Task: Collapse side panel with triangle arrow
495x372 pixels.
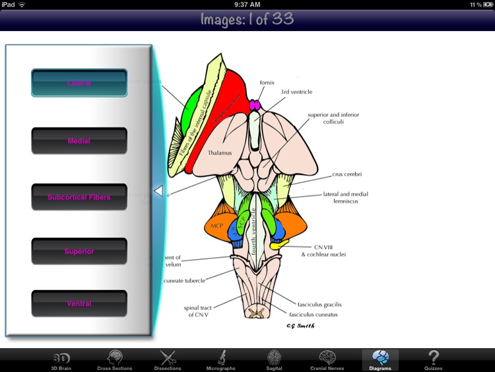Action: pyautogui.click(x=158, y=191)
